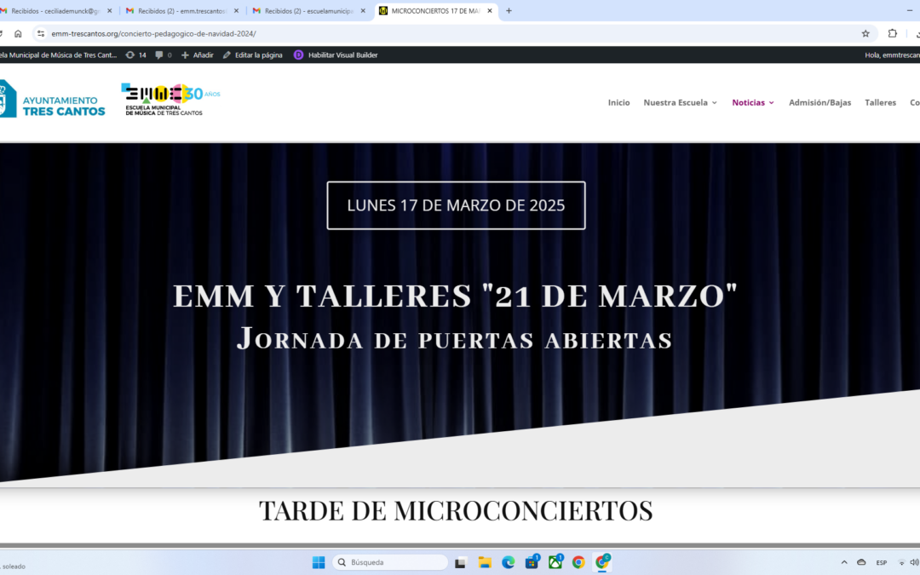This screenshot has width=920, height=575.
Task: Show hidden system tray icons
Action: (844, 562)
